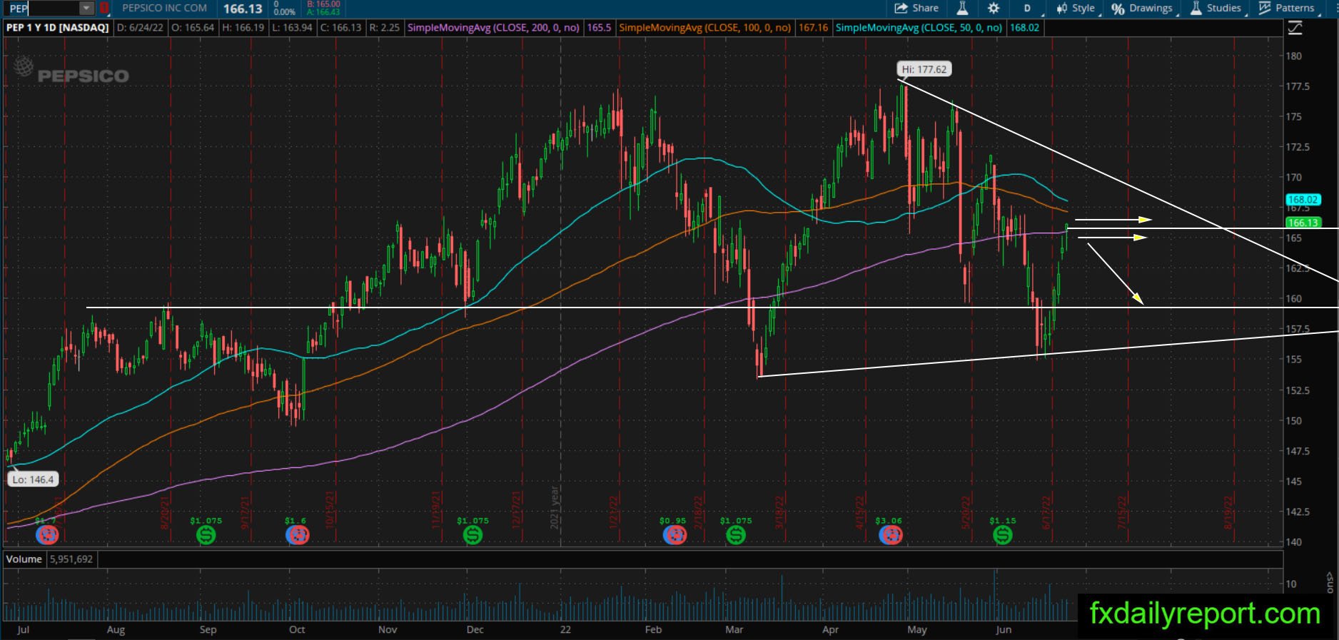Click the 22 year label on the time axis
1339x640 pixels.
(x=565, y=629)
